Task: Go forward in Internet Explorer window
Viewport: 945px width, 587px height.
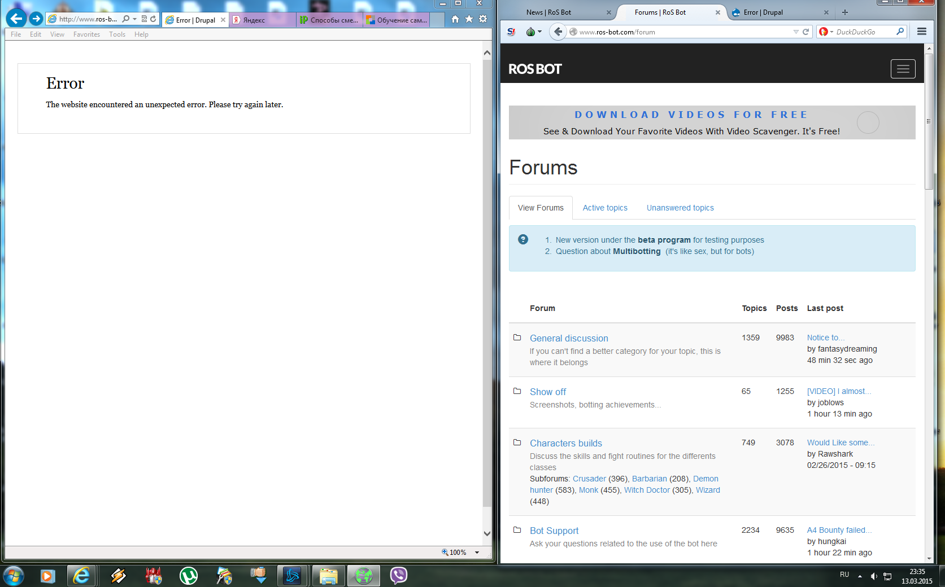Action: point(36,19)
